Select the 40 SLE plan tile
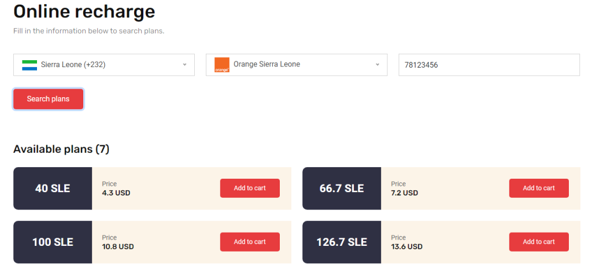This screenshot has height=269, width=592. pyautogui.click(x=53, y=189)
